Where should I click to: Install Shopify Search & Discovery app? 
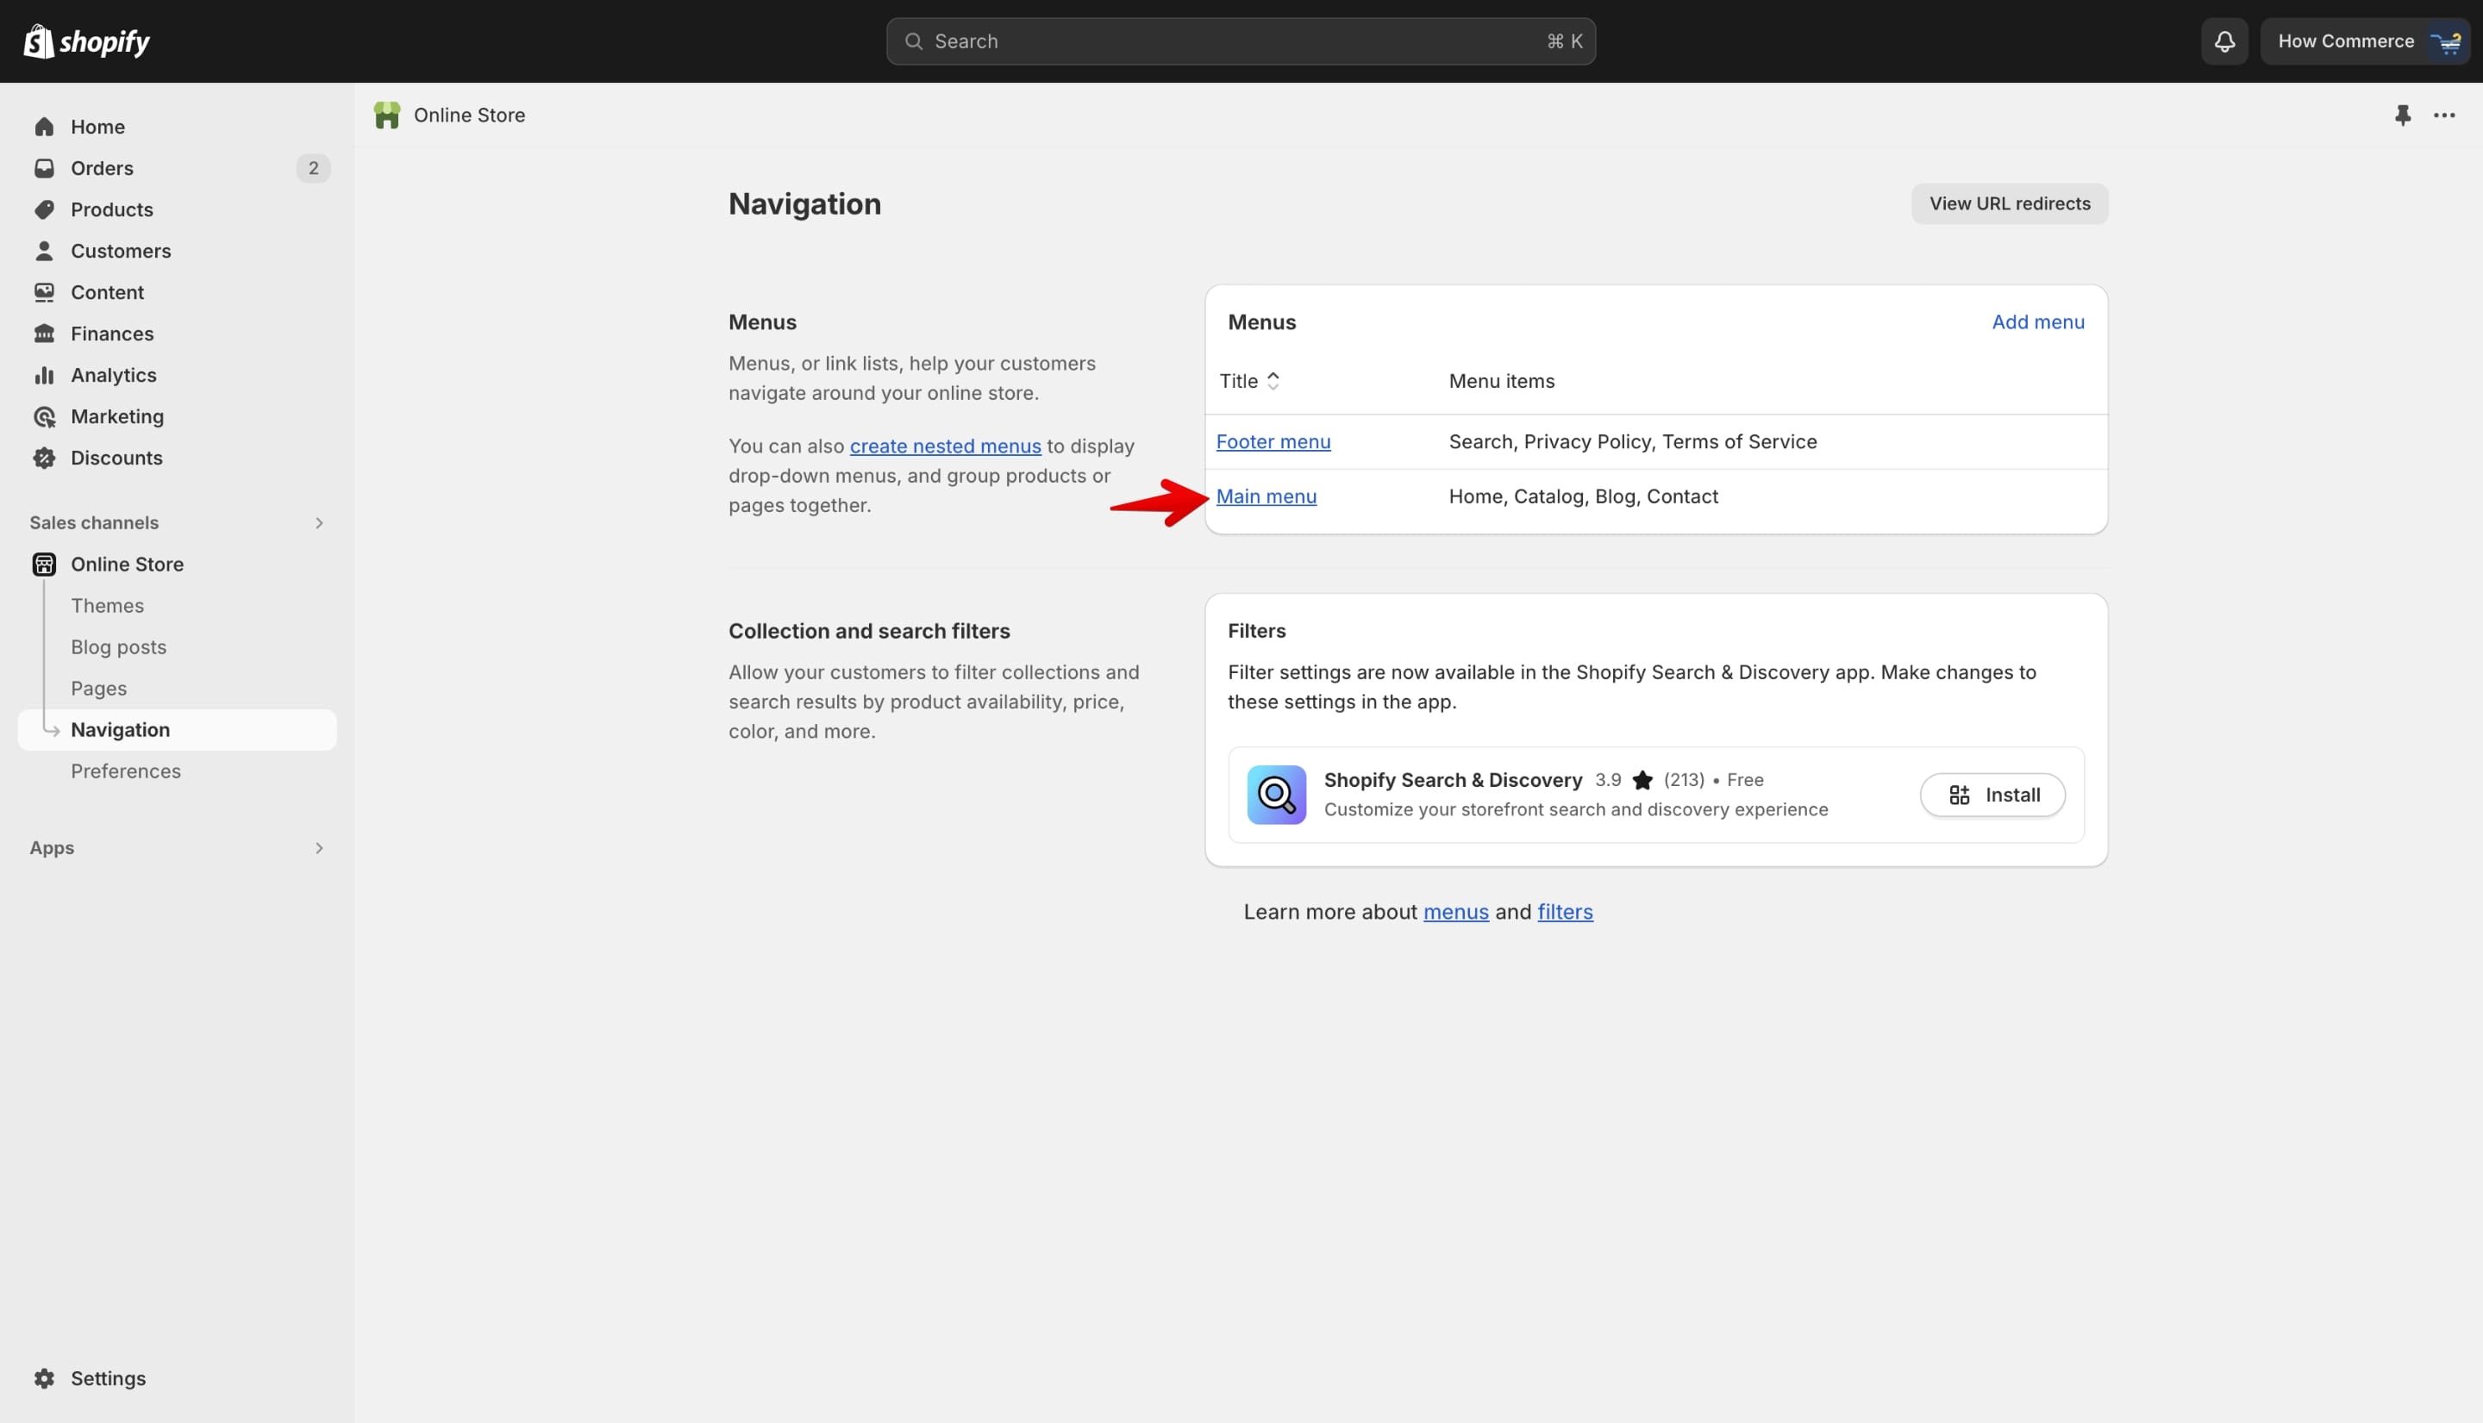pos(1992,795)
